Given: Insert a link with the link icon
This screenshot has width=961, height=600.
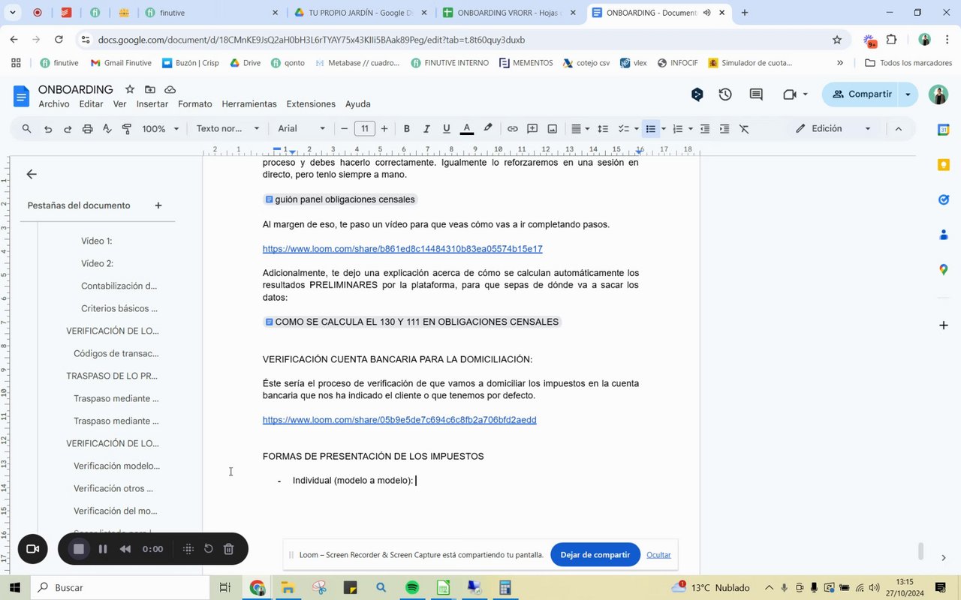Looking at the screenshot, I should [x=513, y=129].
